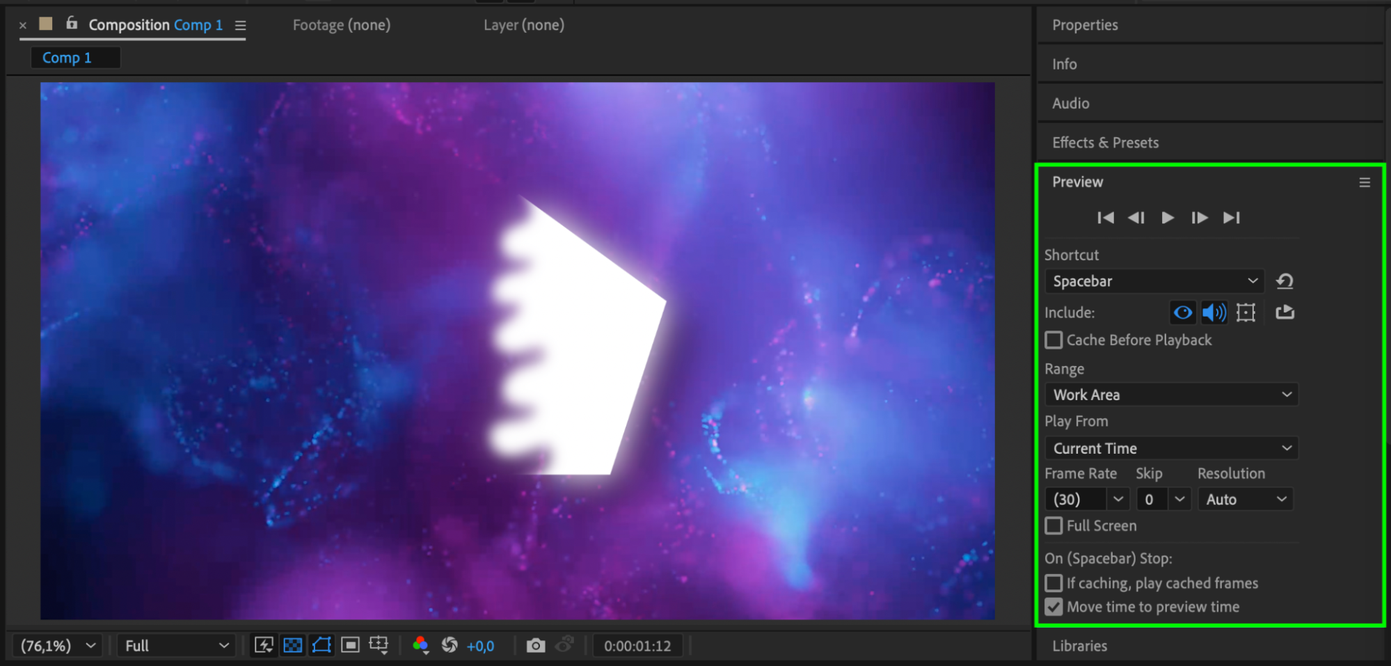Open the Spacebar shortcut dropdown
1391x666 pixels.
pos(1154,281)
